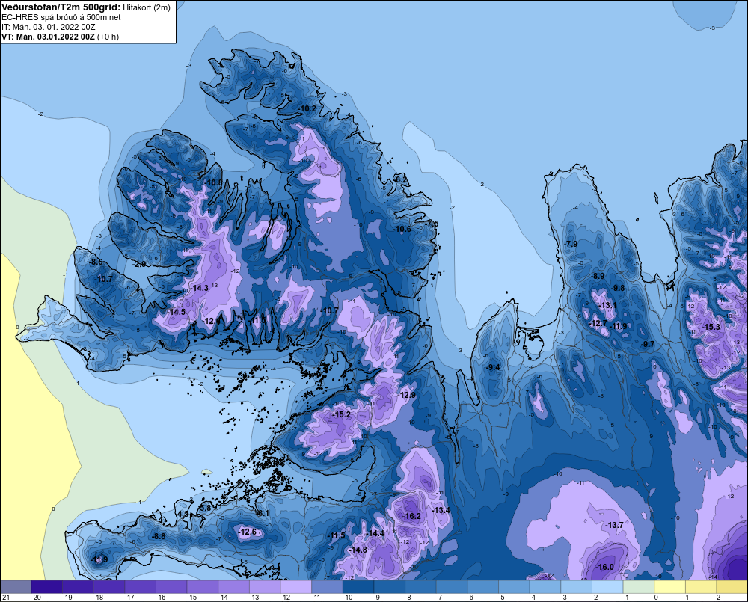Click the -9.7 temperature value

647,344
